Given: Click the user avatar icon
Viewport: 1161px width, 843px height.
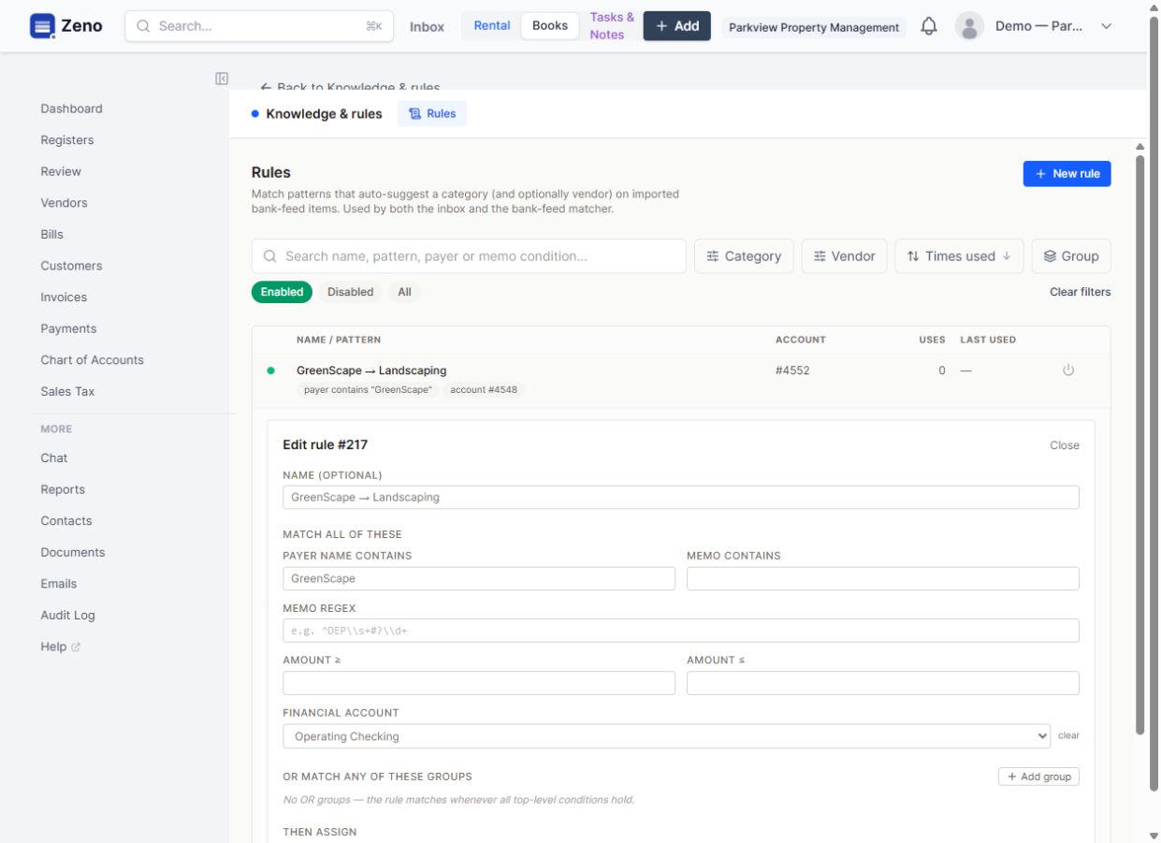Looking at the screenshot, I should point(969,26).
